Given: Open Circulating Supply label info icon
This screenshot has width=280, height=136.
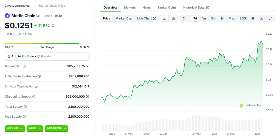Looking at the screenshot, I should pos(34,97).
